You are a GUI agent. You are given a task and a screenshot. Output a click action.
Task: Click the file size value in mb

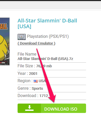[x=44, y=66]
